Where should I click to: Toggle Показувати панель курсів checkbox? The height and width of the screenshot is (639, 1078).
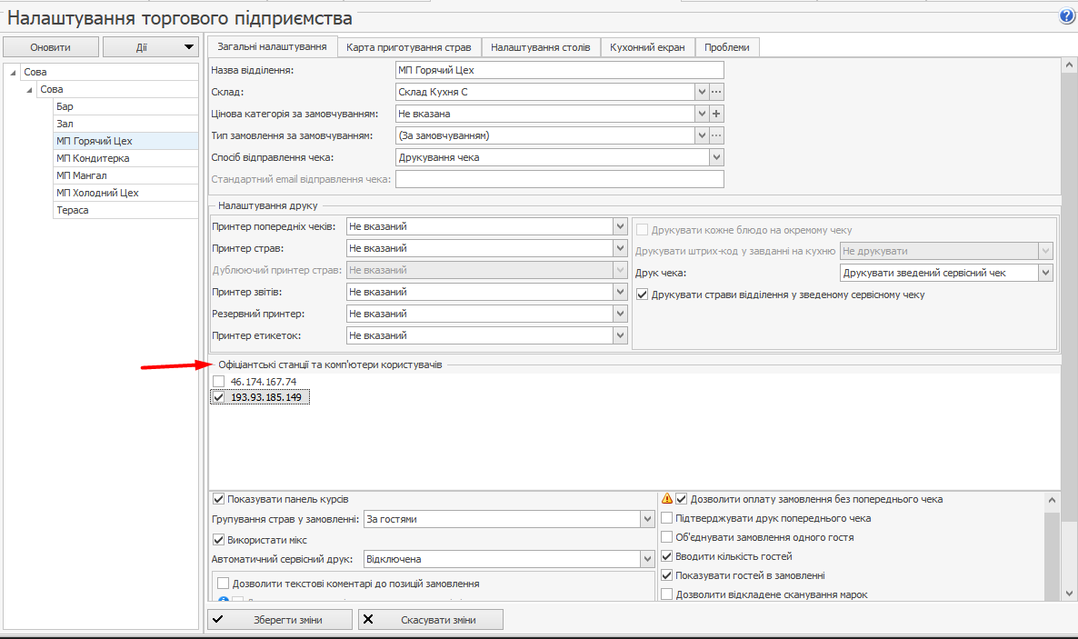coord(218,499)
